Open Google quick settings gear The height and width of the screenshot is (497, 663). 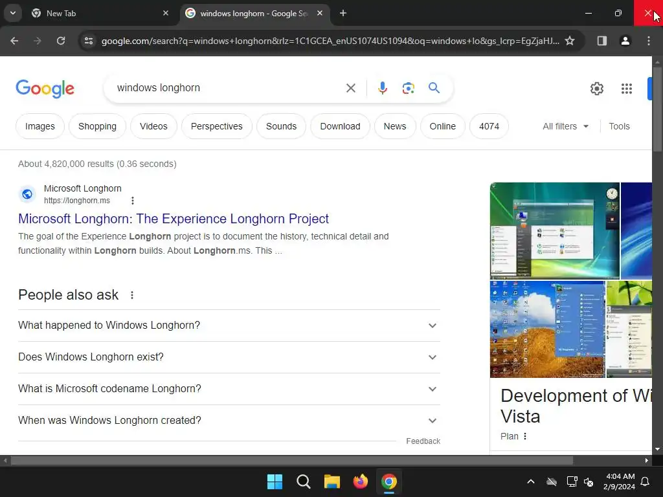596,88
